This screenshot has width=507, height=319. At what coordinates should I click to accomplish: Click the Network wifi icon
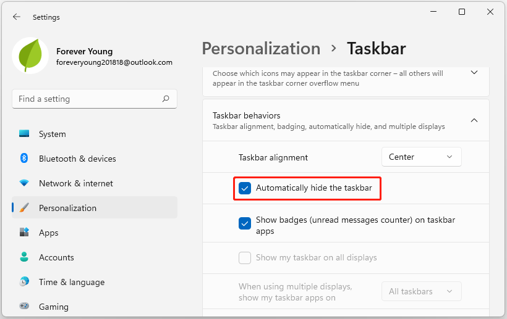[24, 183]
